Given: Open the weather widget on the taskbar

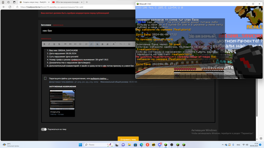Looking at the screenshot, I should point(11,145).
